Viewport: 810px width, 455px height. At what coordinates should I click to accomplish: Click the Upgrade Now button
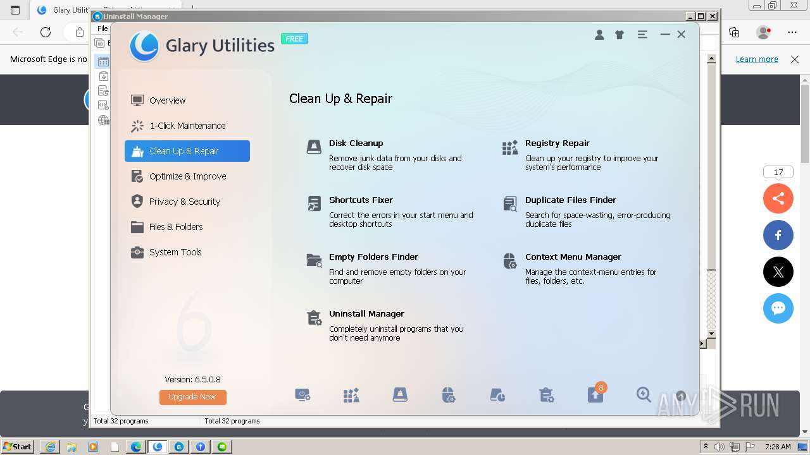tap(193, 397)
